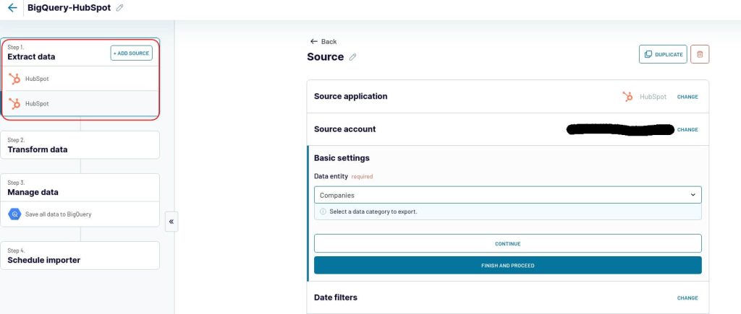Change the Source account
Image resolution: width=741 pixels, height=314 pixels.
687,130
